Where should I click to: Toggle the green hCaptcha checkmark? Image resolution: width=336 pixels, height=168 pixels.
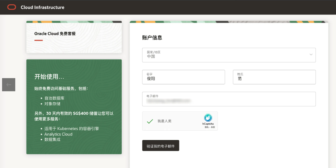[150, 121]
